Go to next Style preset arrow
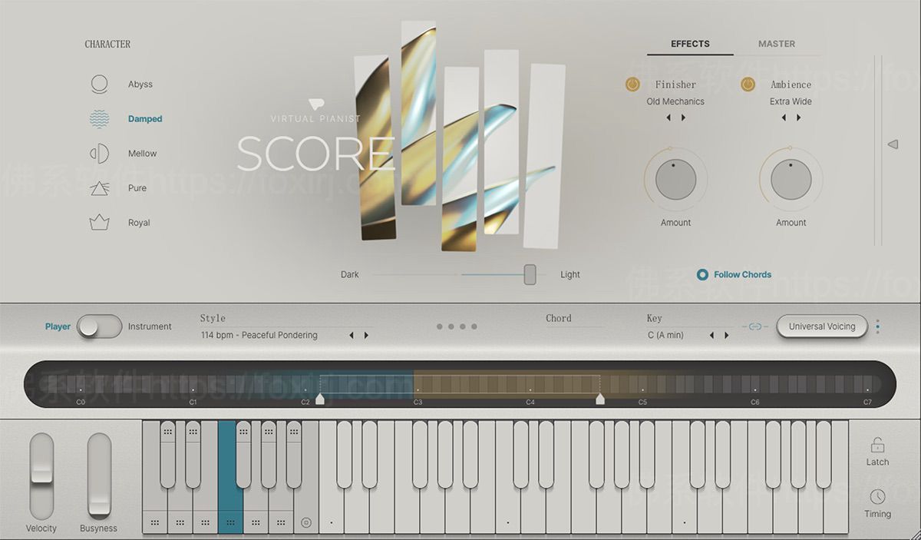Viewport: 921px width, 540px height. point(366,336)
